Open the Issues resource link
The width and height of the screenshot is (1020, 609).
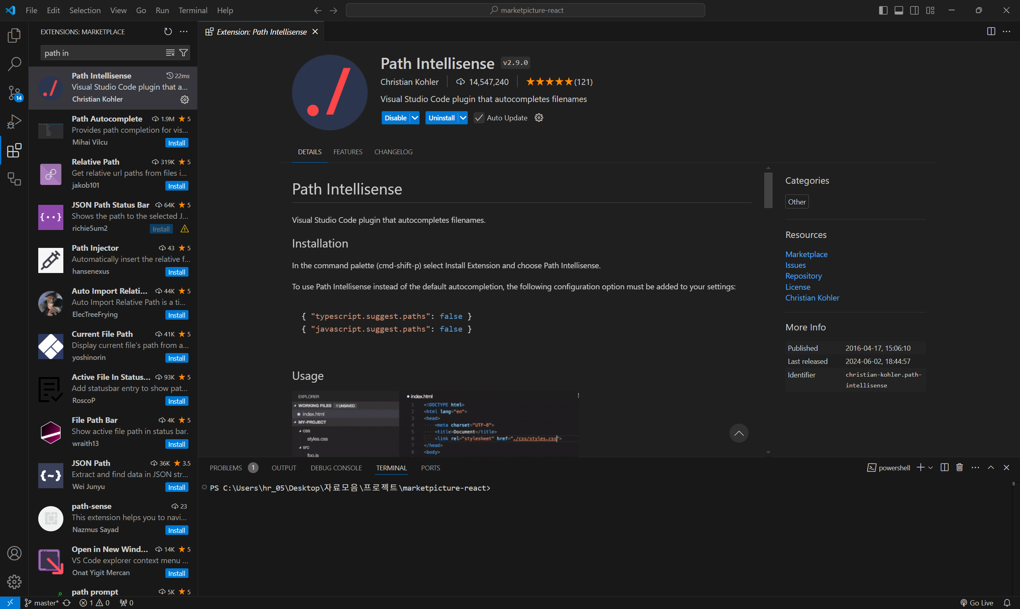point(795,265)
